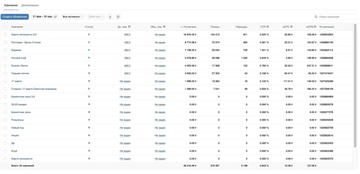Click the calendar icon in date range
Viewport: 360px width, 174px height.
coord(55,17)
